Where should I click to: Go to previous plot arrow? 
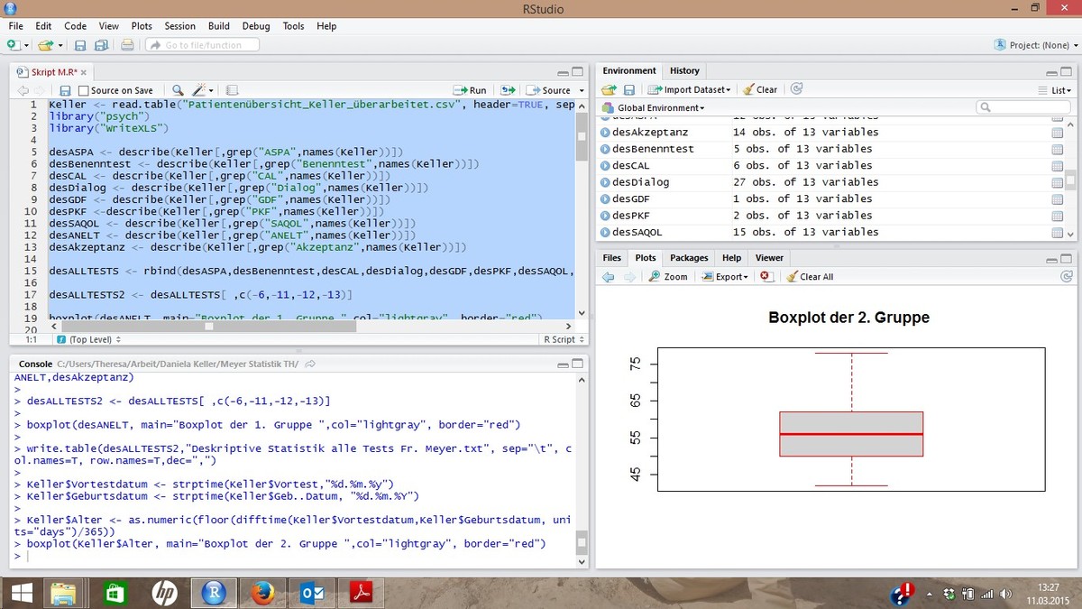tap(608, 277)
